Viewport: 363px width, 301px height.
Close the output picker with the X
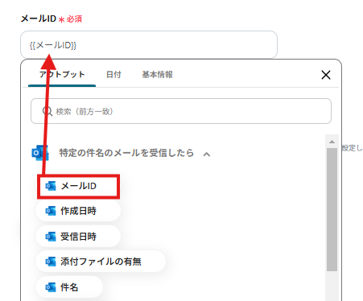(x=326, y=75)
